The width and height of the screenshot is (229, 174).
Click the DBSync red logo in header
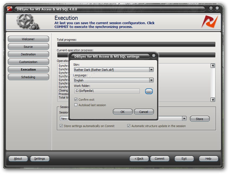click(x=210, y=22)
